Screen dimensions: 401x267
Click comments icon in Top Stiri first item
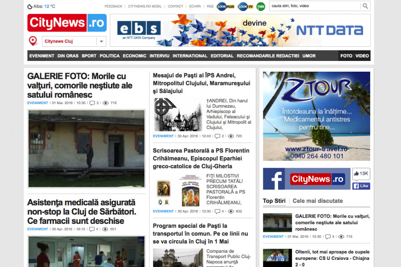[327, 237]
